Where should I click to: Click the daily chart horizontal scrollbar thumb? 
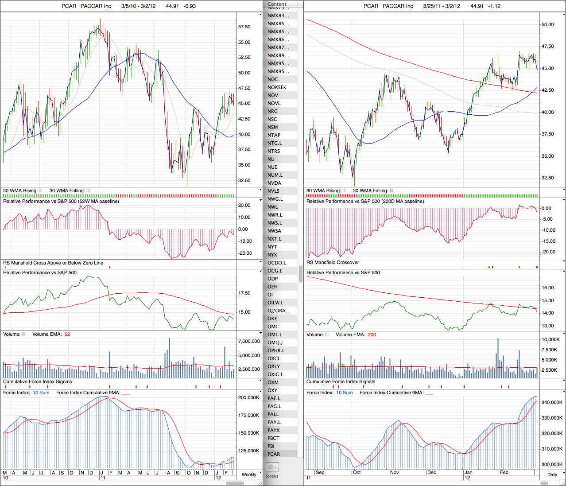tap(543, 483)
